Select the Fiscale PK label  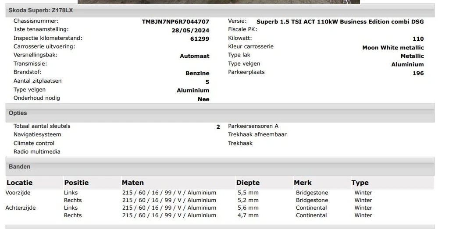coord(242,29)
